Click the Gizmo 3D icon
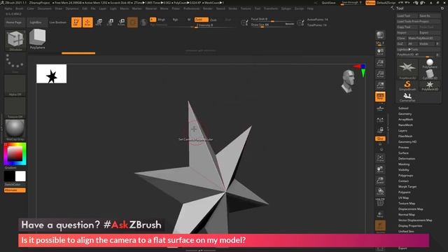Viewport: 448px width, 252px height. [132, 22]
